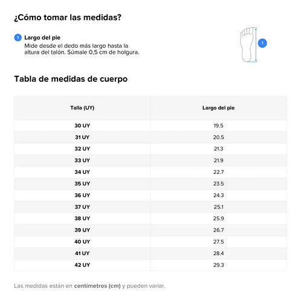
Task: Click the blue number 1 marker next to foot diagram
Action: pyautogui.click(x=262, y=43)
